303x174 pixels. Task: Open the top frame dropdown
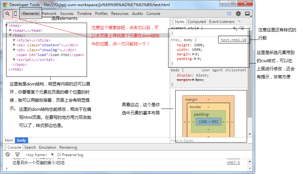coord(39,155)
